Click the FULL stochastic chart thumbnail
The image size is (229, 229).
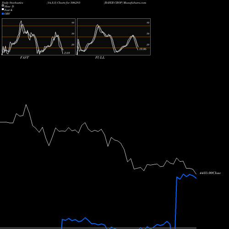(114, 37)
